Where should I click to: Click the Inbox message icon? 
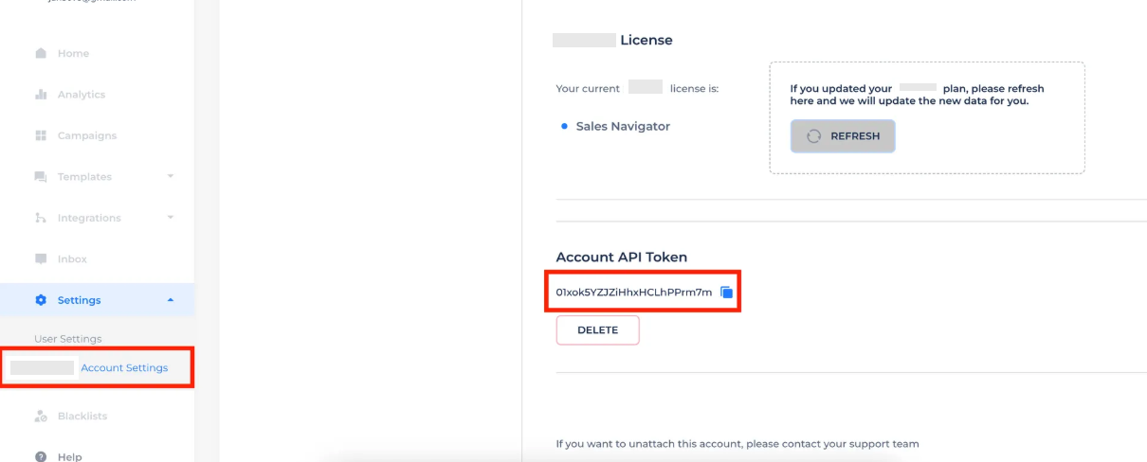click(41, 258)
